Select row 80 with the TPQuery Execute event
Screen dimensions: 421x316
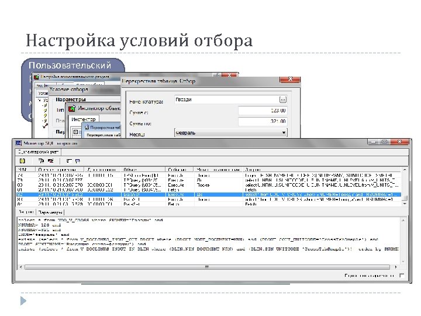[209, 185]
